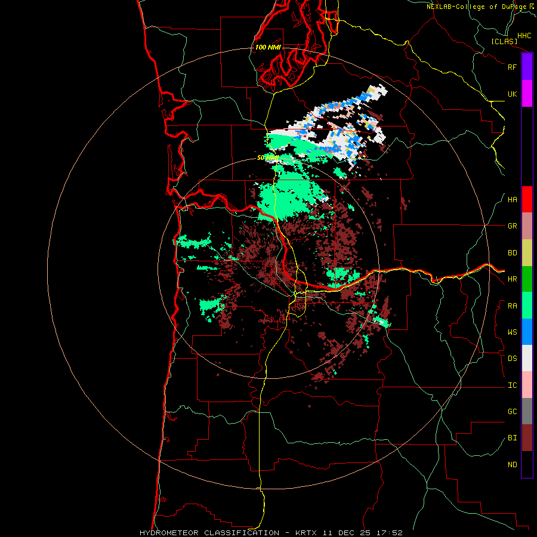Image resolution: width=537 pixels, height=537 pixels.
Task: Click the DS legend label
Action: pos(512,359)
